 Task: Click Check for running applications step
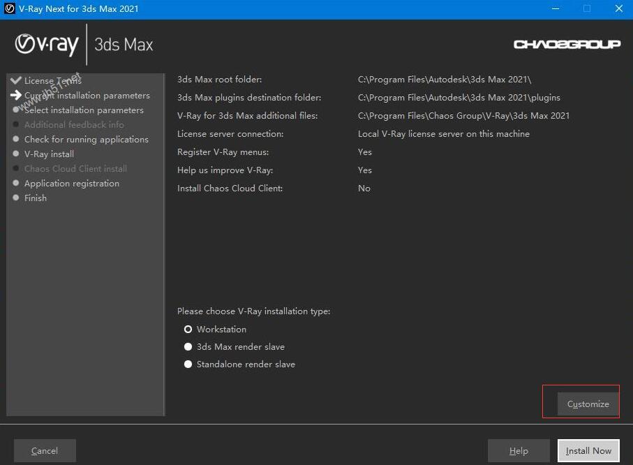(86, 140)
